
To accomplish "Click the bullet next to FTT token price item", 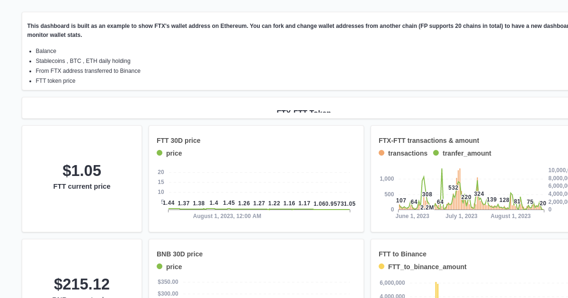I will tap(31, 81).
